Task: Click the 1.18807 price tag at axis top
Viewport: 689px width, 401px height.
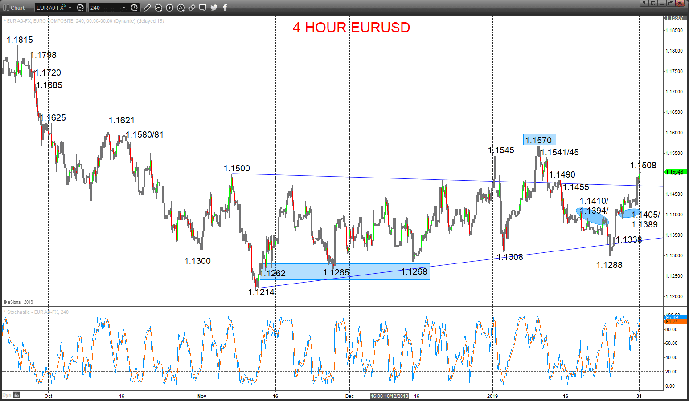Action: coord(676,18)
